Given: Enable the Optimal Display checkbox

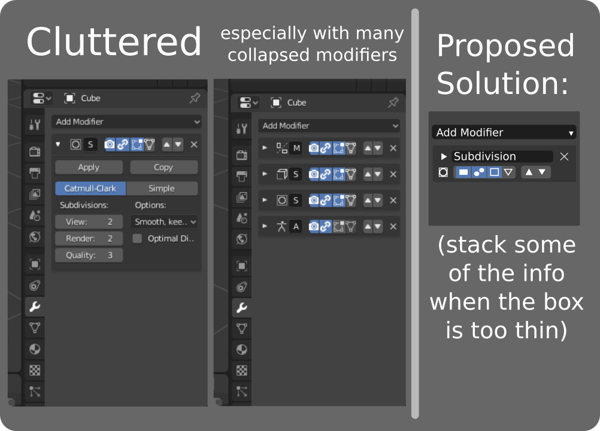Looking at the screenshot, I should pos(137,239).
